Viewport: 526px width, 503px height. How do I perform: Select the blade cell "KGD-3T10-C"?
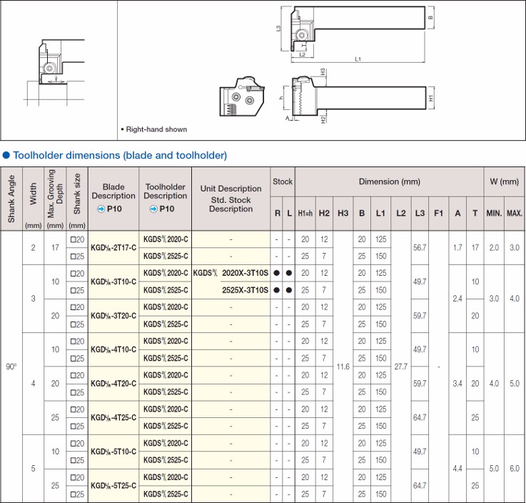pos(113,282)
